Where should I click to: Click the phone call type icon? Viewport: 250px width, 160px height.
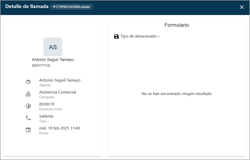click(x=28, y=118)
